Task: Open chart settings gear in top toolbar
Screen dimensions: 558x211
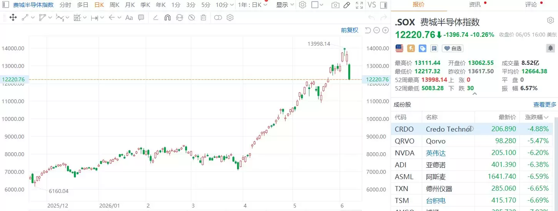Action: click(302, 5)
